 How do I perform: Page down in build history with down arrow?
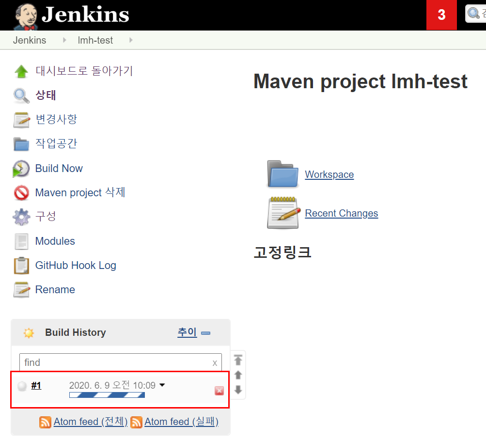pos(238,390)
